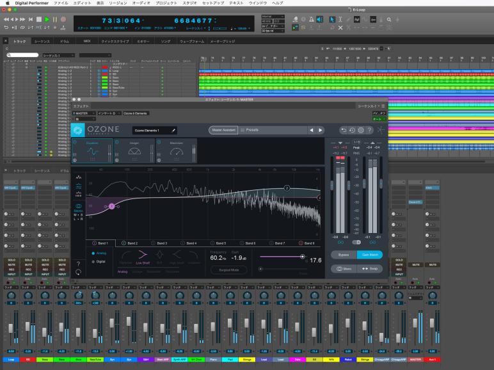Mute the MASTER mixer channel
This screenshot has height=370, width=494.
click(416, 265)
